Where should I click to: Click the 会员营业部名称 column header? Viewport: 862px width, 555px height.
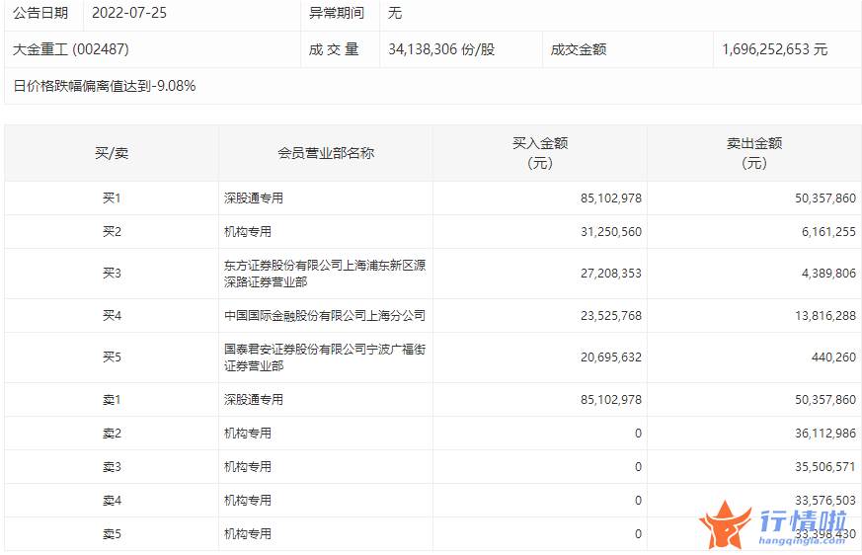[x=326, y=153]
